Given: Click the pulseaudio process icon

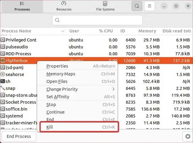Looking at the screenshot, I should [x=3, y=47].
